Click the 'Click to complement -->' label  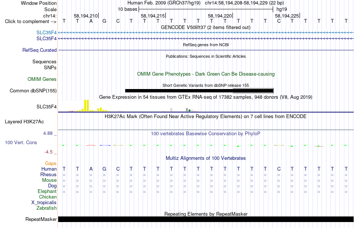pyautogui.click(x=31, y=22)
